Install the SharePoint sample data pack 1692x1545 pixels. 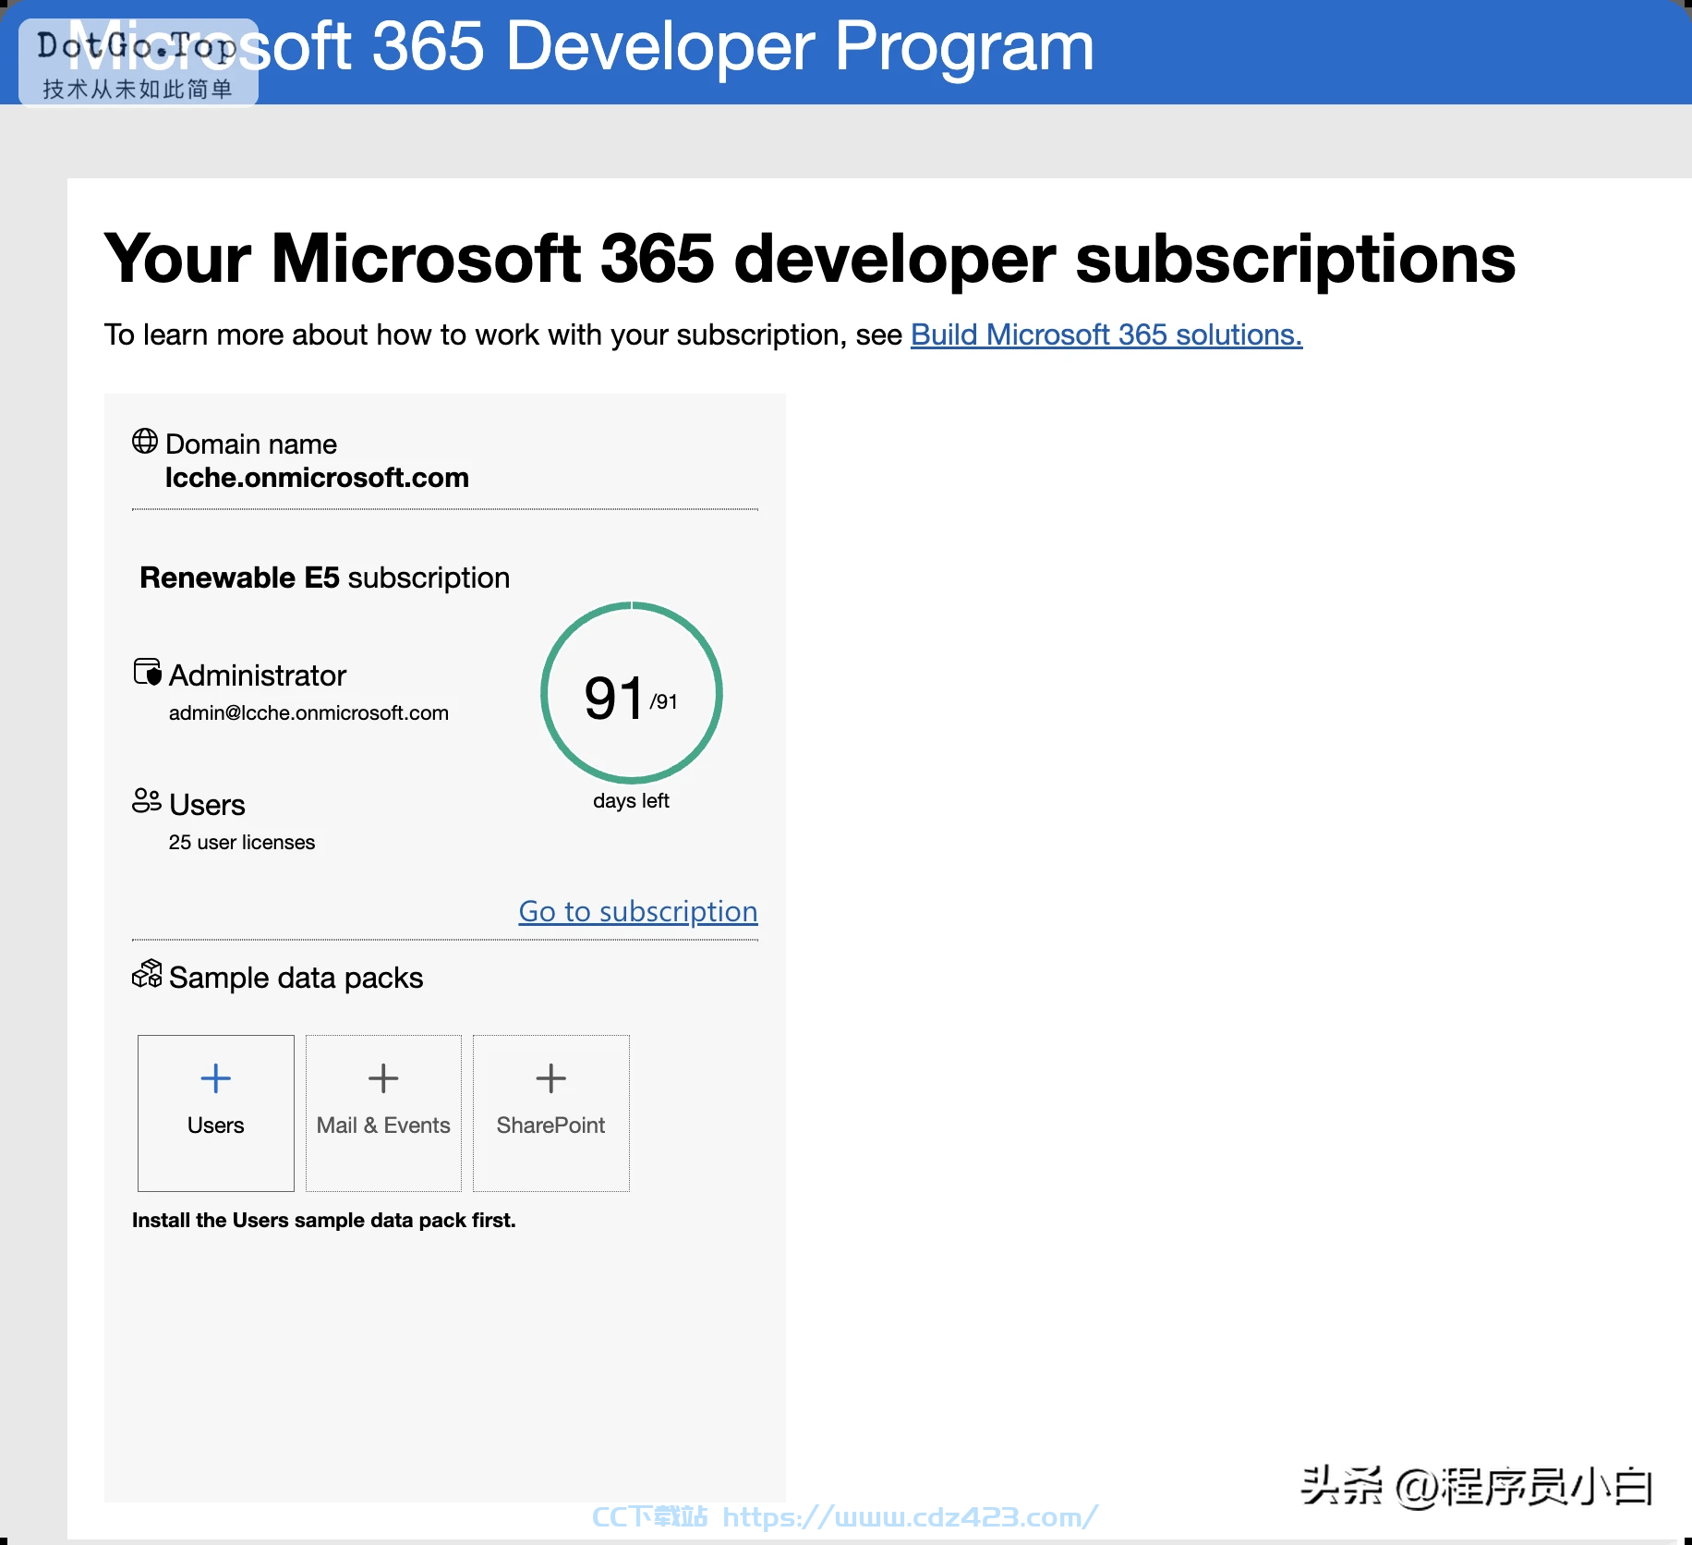tap(551, 1113)
